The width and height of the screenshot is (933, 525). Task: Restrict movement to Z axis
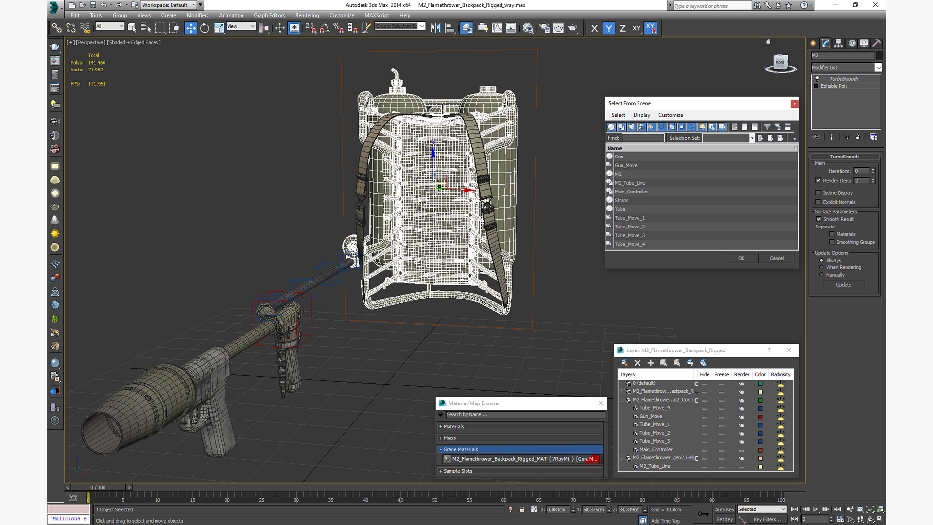[622, 28]
